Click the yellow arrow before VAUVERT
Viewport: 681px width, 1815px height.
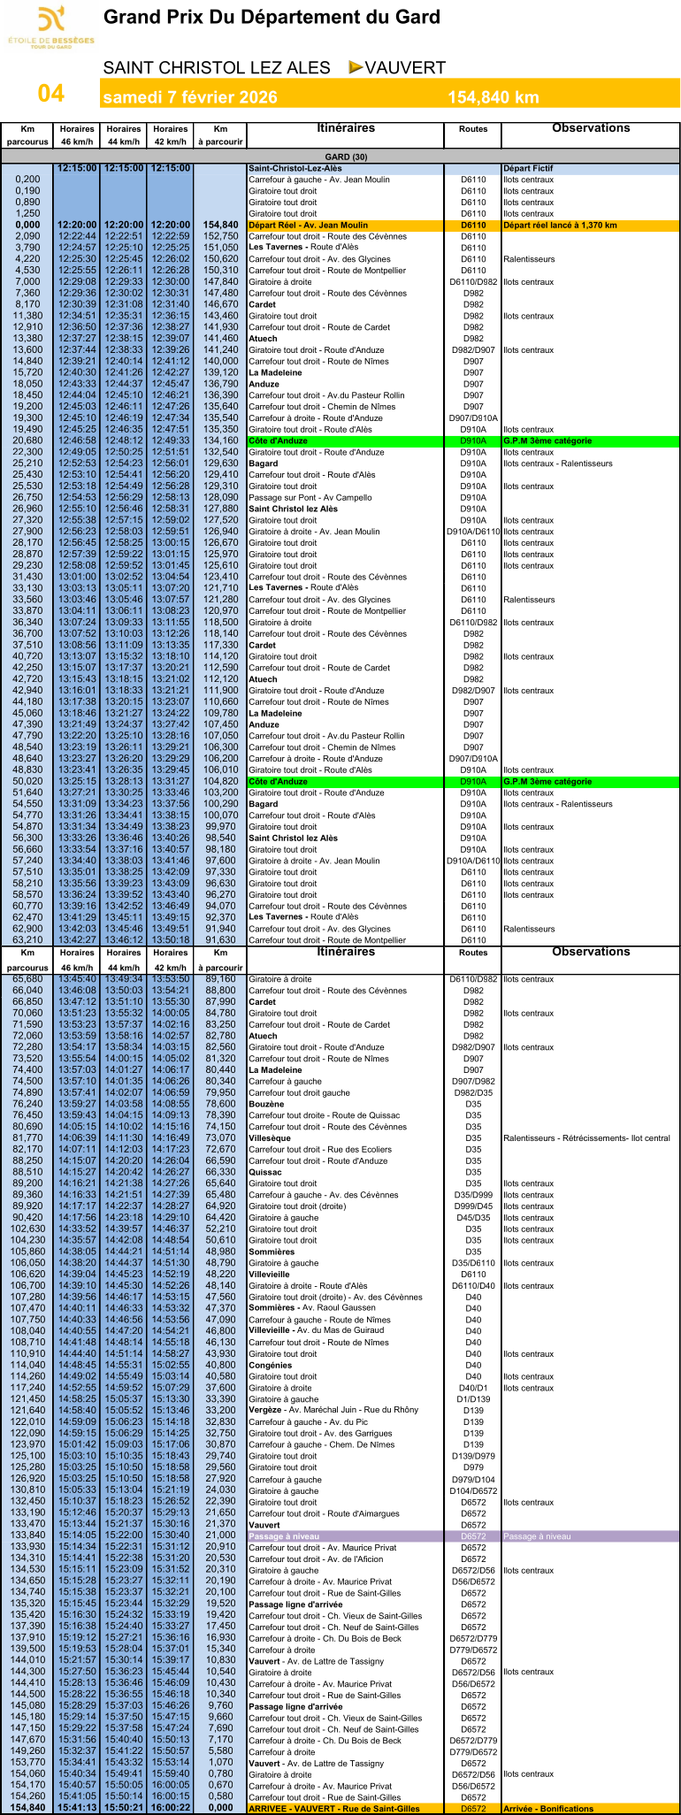356,67
